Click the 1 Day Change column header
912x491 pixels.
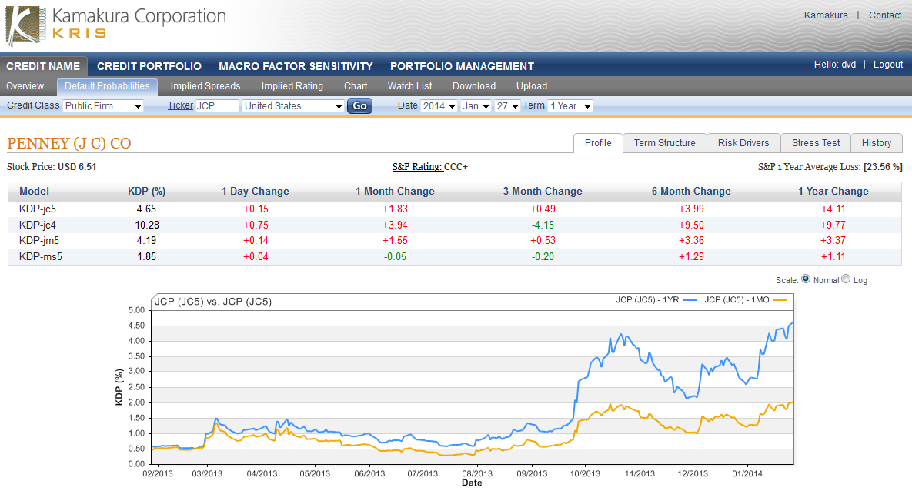256,192
